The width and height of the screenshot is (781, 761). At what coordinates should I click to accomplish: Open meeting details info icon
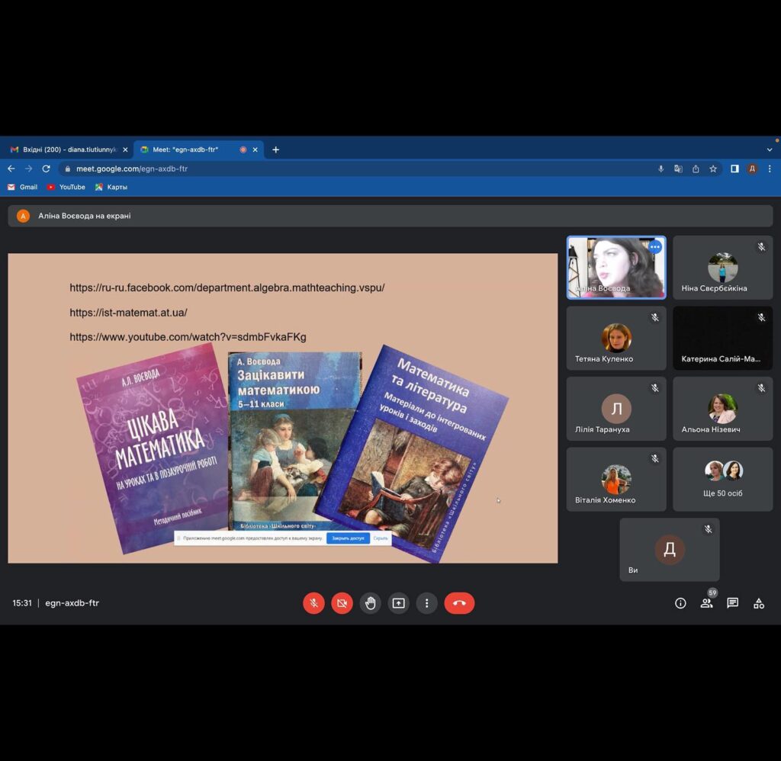point(680,603)
